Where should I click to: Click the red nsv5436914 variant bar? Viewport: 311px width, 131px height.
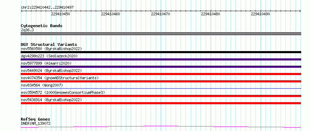click(161, 103)
